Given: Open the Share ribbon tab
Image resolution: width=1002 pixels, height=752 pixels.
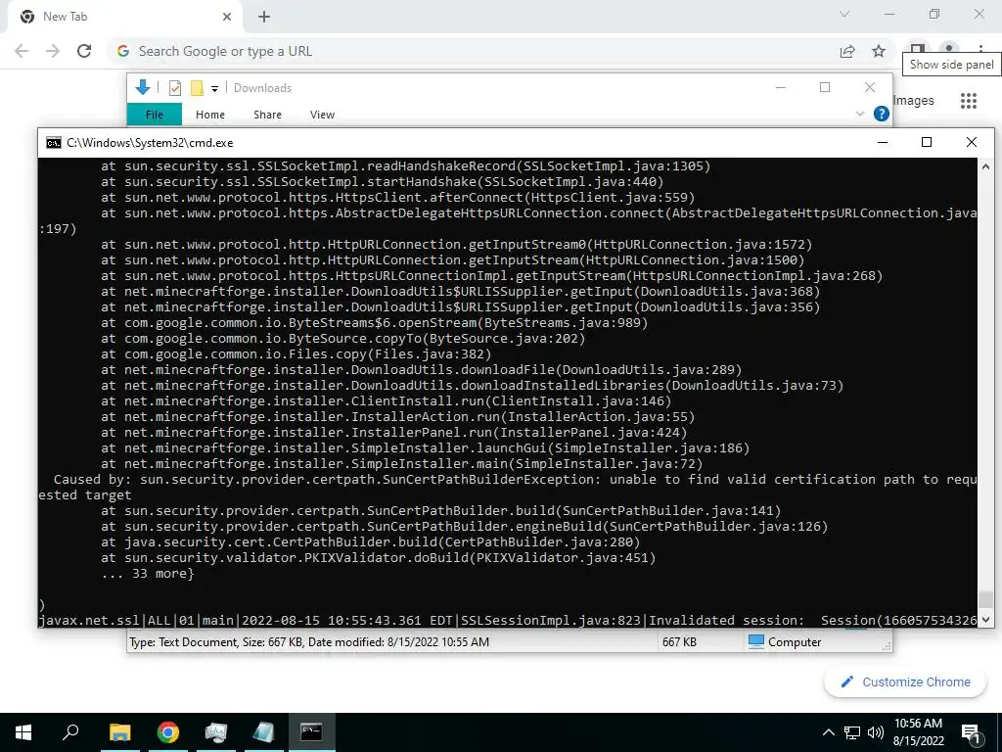Looking at the screenshot, I should [267, 115].
